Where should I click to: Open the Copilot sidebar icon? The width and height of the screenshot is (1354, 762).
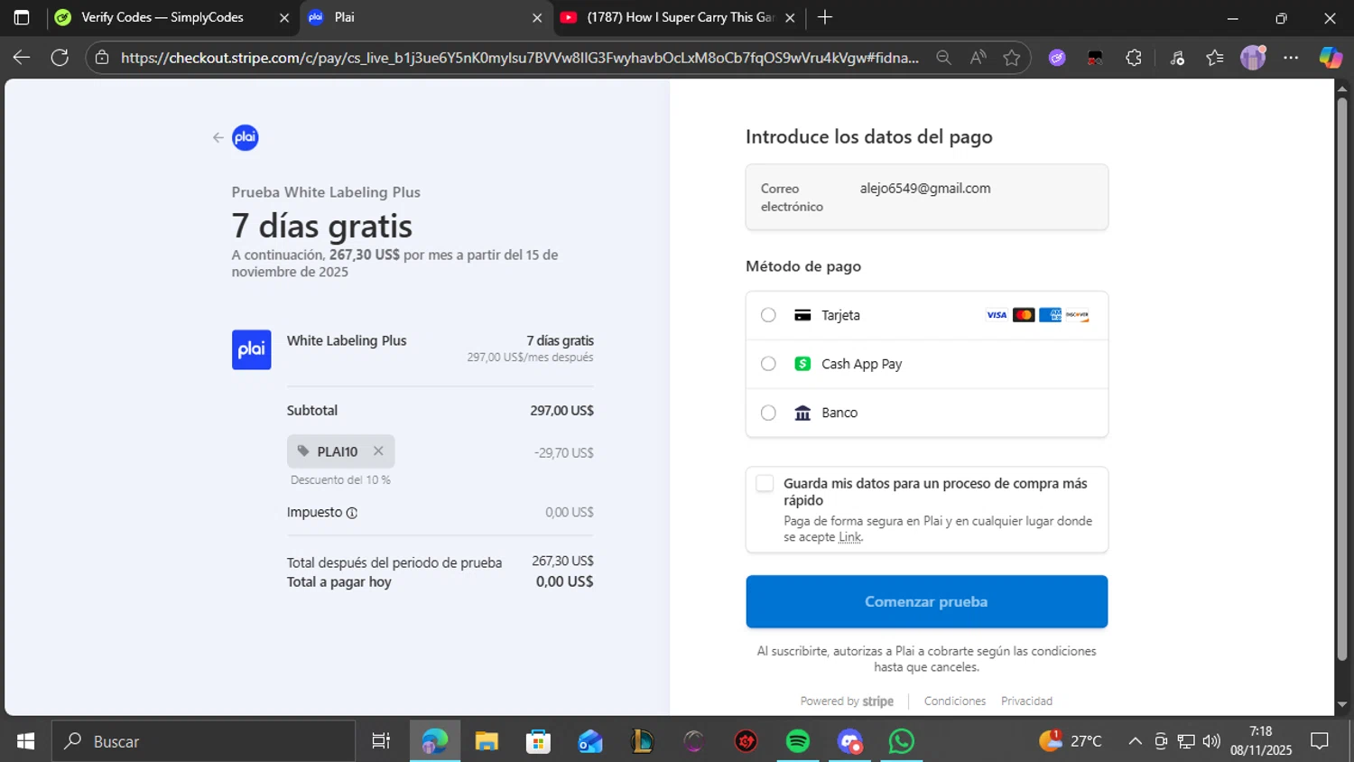[1331, 58]
